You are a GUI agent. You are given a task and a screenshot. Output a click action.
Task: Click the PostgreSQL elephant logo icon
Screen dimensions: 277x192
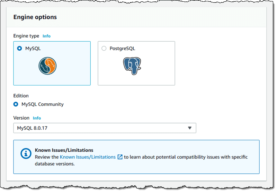click(x=132, y=66)
